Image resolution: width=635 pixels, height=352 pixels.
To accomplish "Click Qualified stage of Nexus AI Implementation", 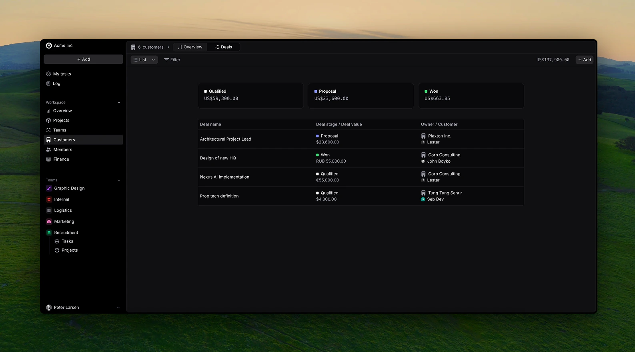I will pyautogui.click(x=327, y=174).
